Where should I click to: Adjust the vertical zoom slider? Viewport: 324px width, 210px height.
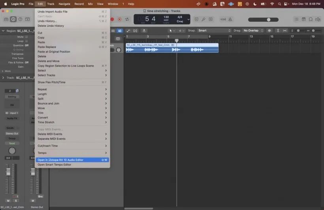pyautogui.click(x=298, y=30)
